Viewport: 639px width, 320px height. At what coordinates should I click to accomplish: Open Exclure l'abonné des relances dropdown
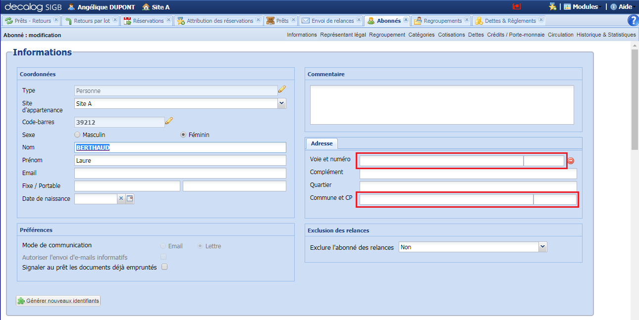[542, 247]
